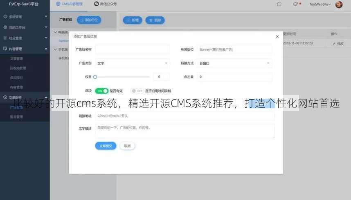351x200 pixels.
Task: Click the 权重 slider handle
Action: click(x=95, y=77)
